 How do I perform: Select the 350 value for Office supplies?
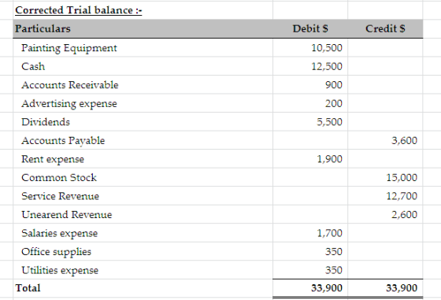click(x=334, y=252)
